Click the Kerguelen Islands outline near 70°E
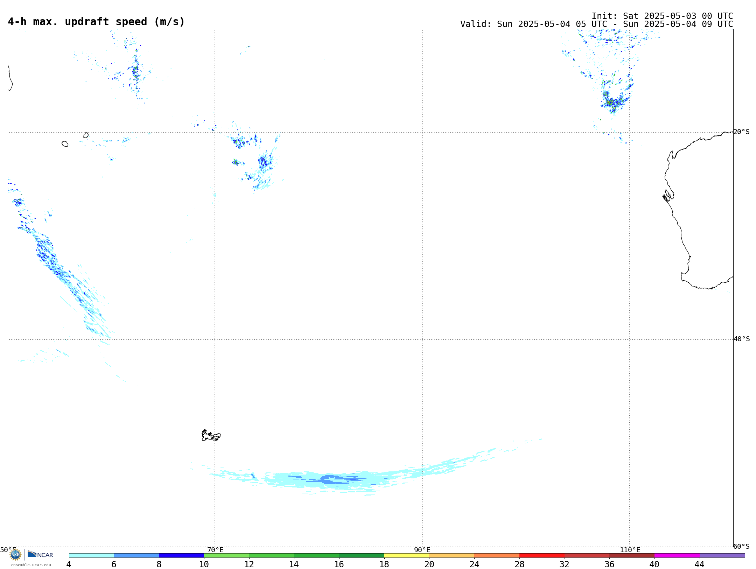This screenshot has height=569, width=756. point(211,435)
